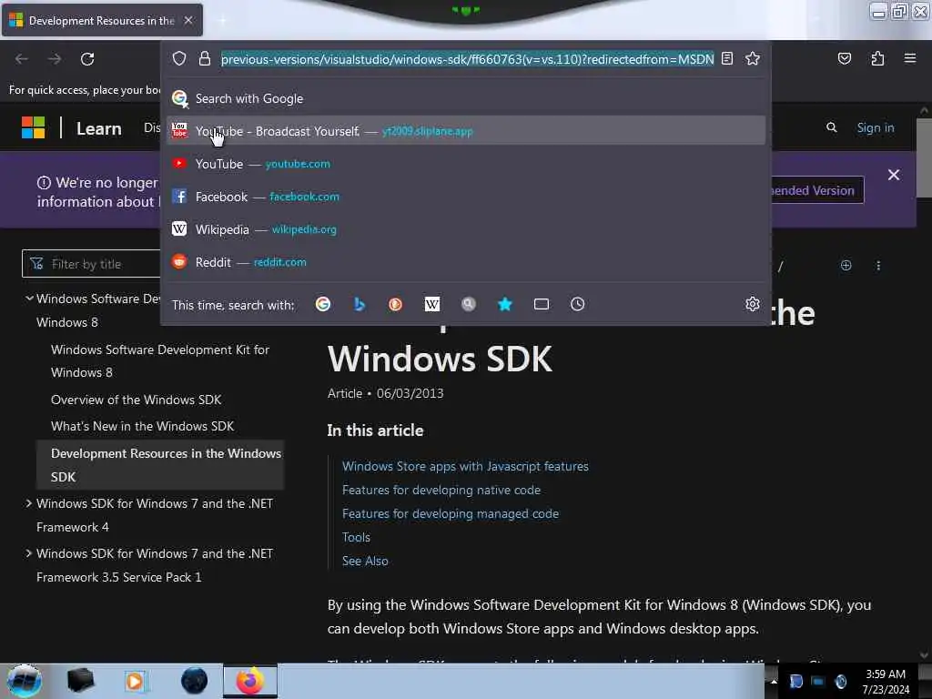Select Search with Google suggestion
Image resolution: width=932 pixels, height=699 pixels.
click(x=466, y=98)
